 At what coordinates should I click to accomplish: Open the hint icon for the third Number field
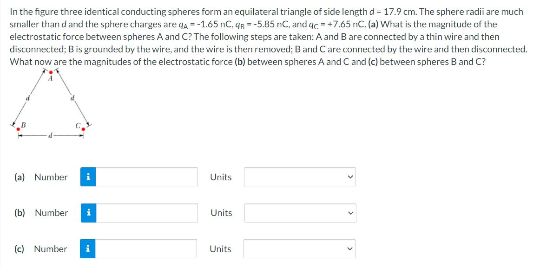(88, 249)
